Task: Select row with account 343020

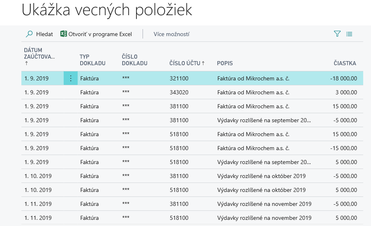Action: 192,92
